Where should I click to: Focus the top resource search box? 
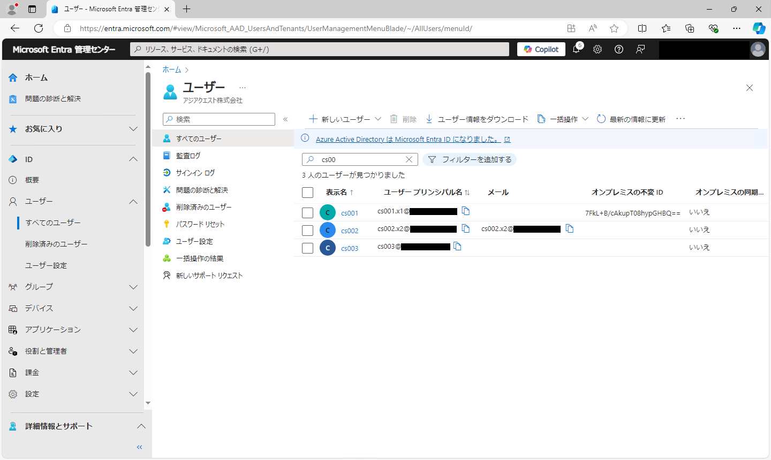pyautogui.click(x=320, y=49)
